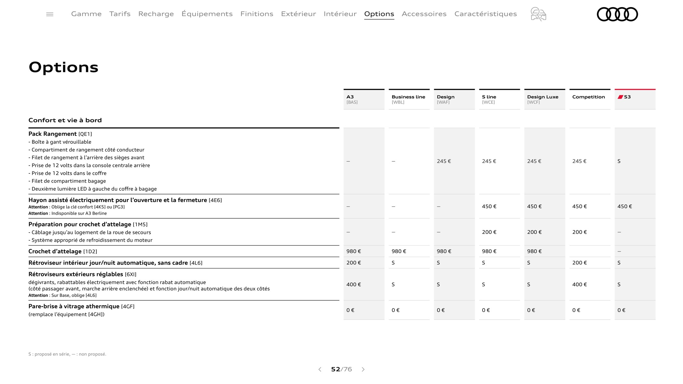The width and height of the screenshot is (683, 384).
Task: Click the S line [WCE] header
Action: (x=499, y=99)
